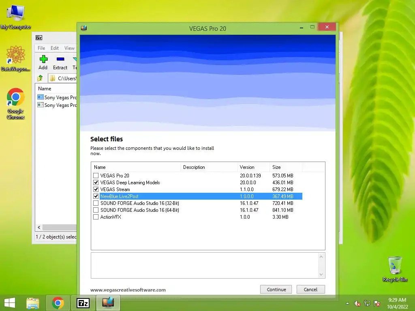Open View menu in 7-Zip window
Image resolution: width=415 pixels, height=311 pixels.
pyautogui.click(x=69, y=48)
